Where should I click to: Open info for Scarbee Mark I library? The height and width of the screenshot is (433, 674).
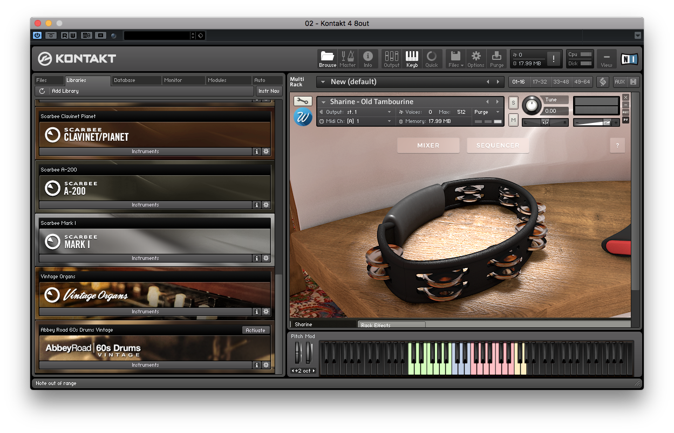(257, 258)
